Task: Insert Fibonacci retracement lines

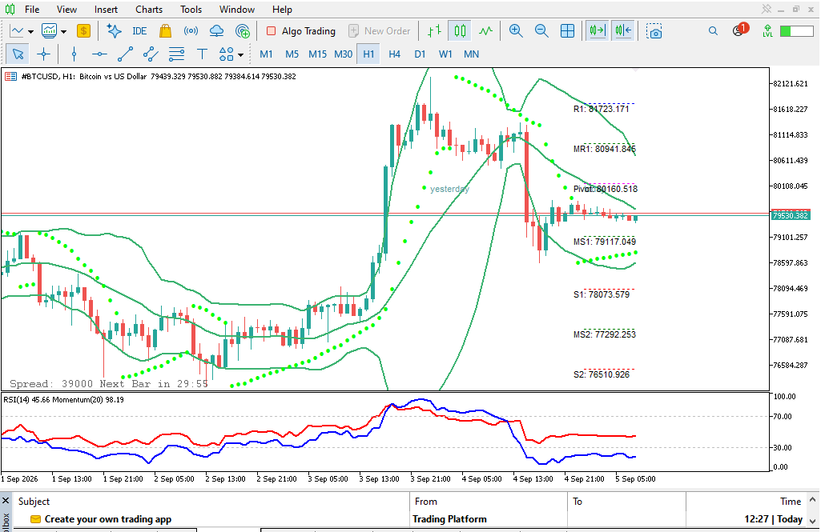Action: coord(176,54)
